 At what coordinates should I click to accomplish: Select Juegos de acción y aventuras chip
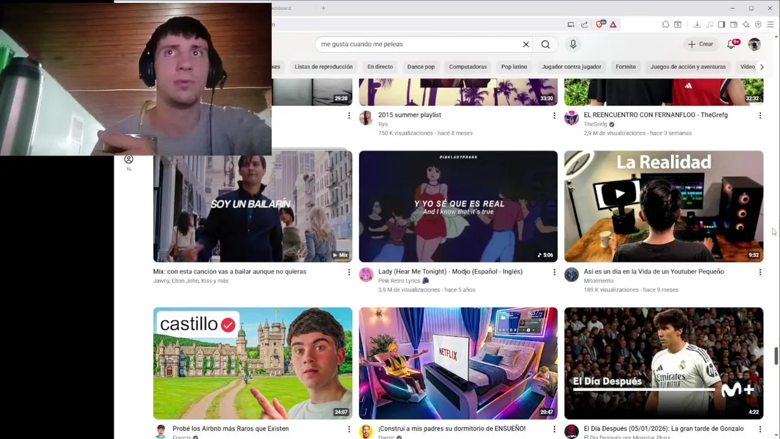tap(688, 66)
